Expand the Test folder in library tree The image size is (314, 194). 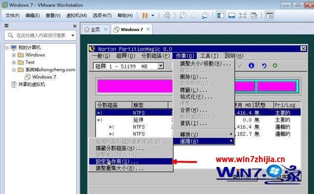coord(13,62)
